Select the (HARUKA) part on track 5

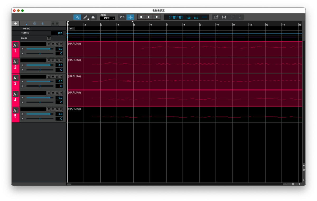coord(185,114)
